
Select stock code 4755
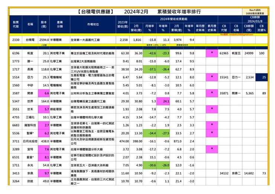16,117
